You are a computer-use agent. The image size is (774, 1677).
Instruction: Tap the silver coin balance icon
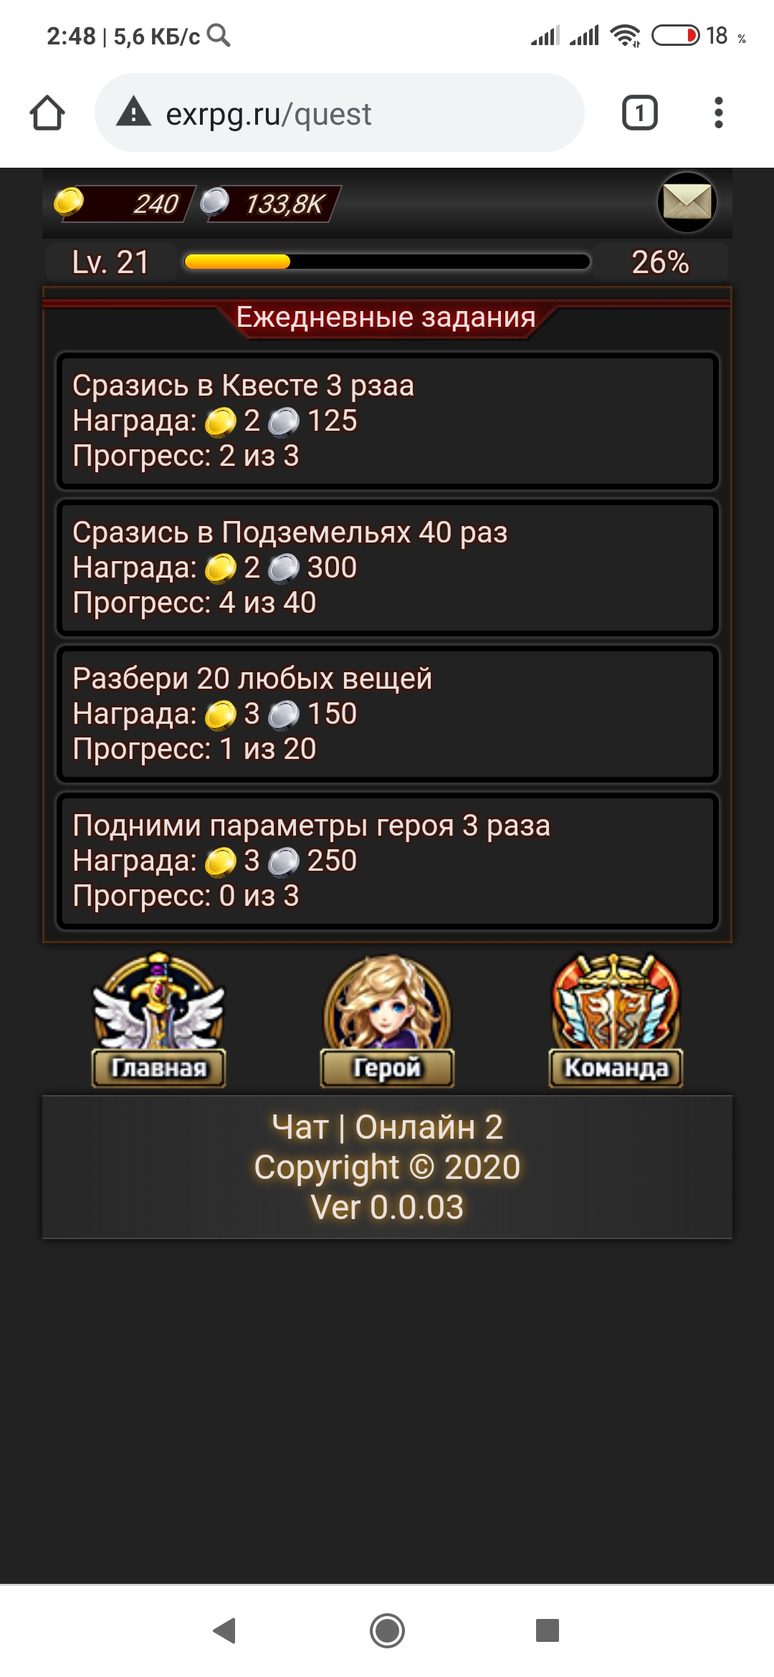pos(214,201)
